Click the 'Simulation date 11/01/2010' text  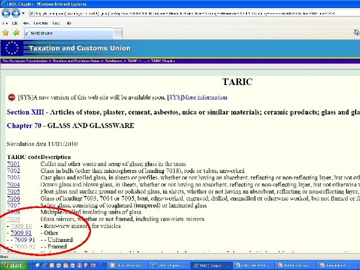42,144
